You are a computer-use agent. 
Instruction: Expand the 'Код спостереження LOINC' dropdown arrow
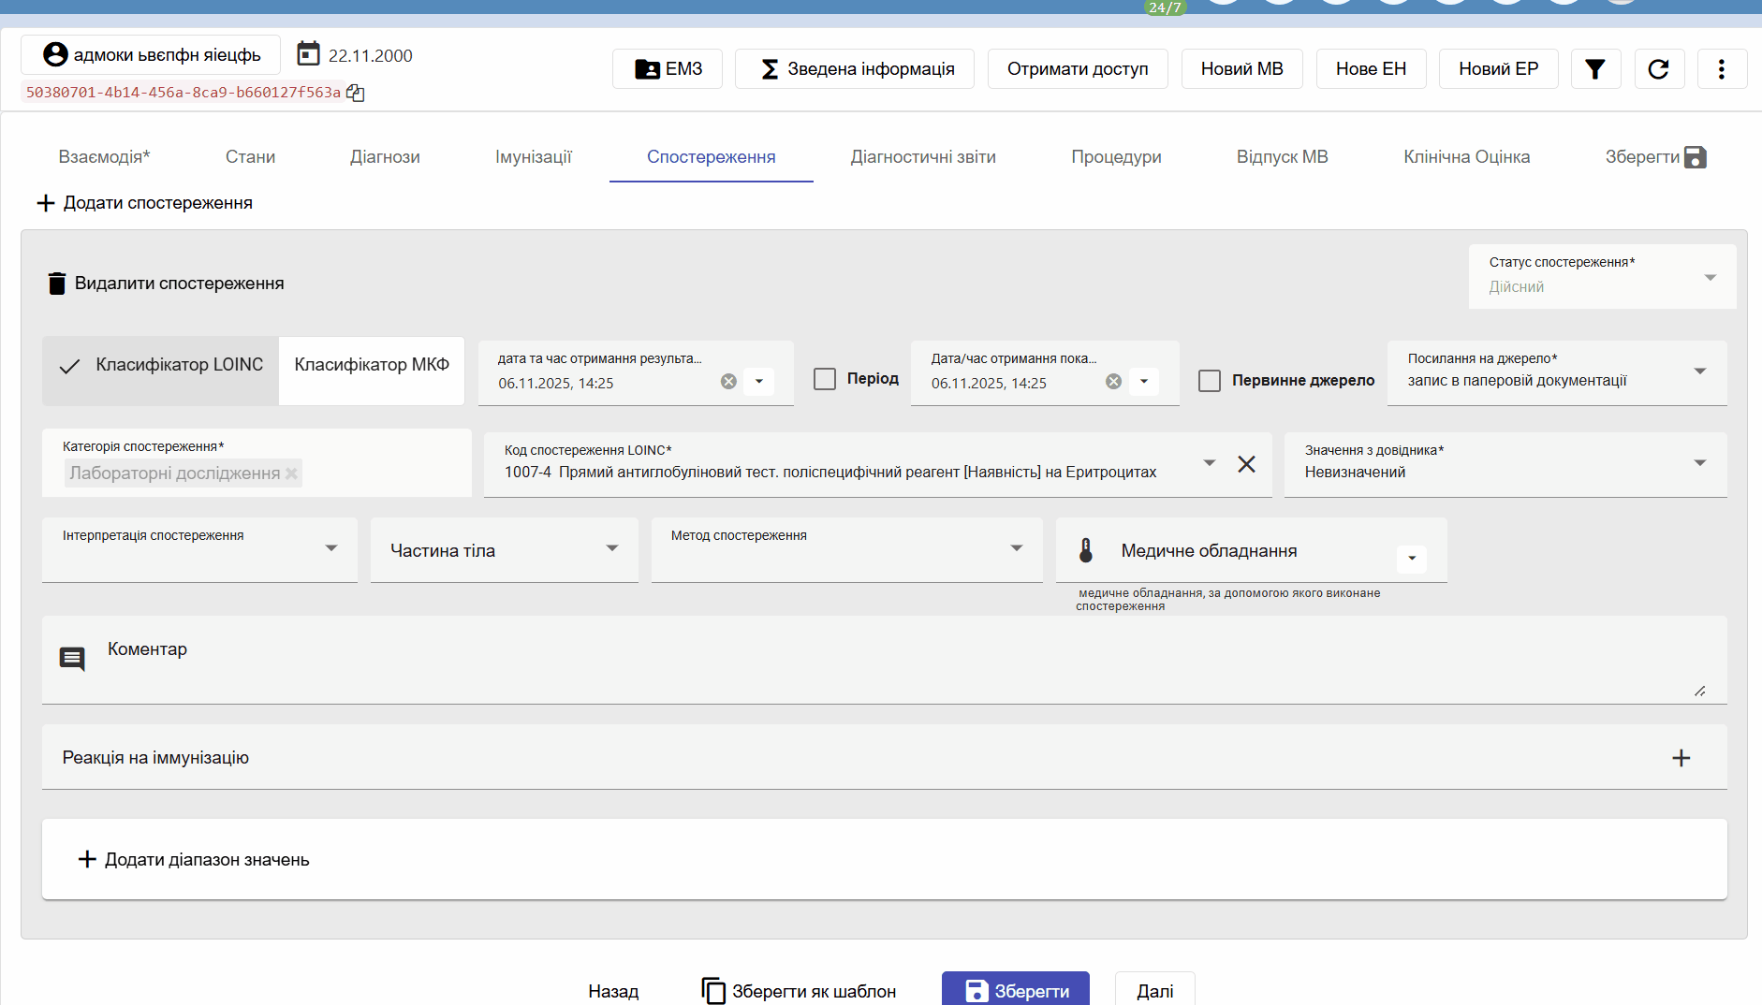(1210, 463)
